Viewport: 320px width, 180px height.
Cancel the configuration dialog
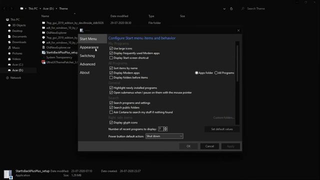209,146
